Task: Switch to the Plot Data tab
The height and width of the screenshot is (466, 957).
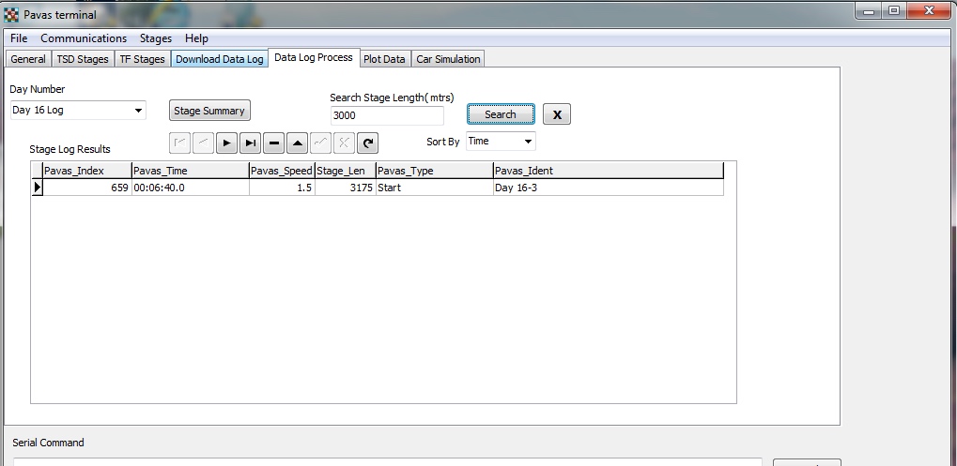Action: click(385, 59)
